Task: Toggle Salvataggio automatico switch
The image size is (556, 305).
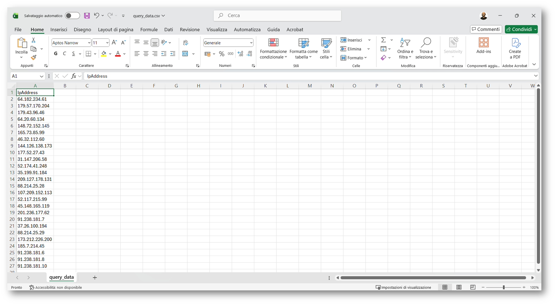Action: [72, 16]
